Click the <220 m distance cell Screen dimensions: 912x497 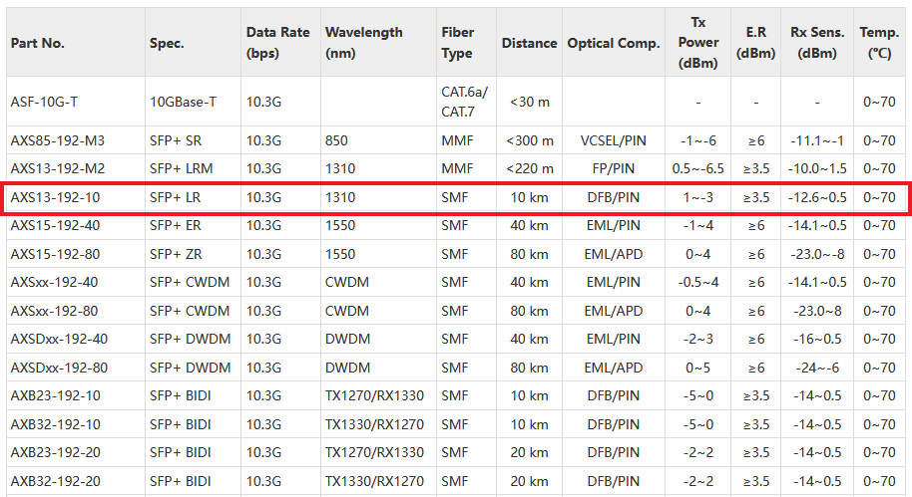pyautogui.click(x=529, y=168)
